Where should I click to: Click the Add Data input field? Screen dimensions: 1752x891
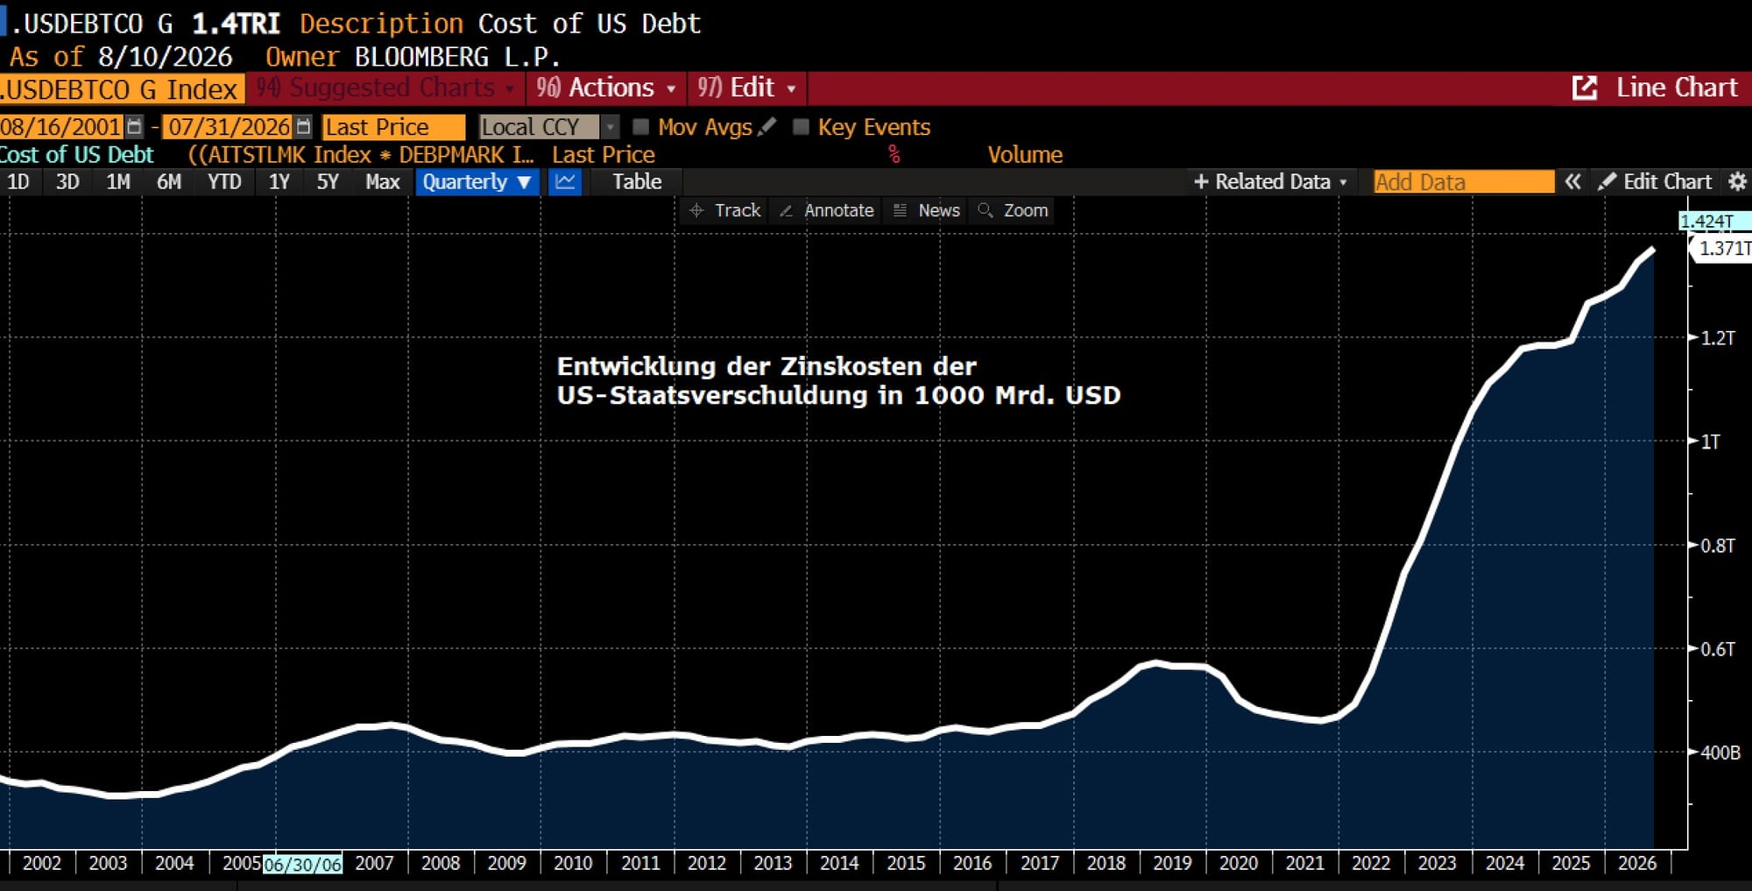click(1464, 181)
